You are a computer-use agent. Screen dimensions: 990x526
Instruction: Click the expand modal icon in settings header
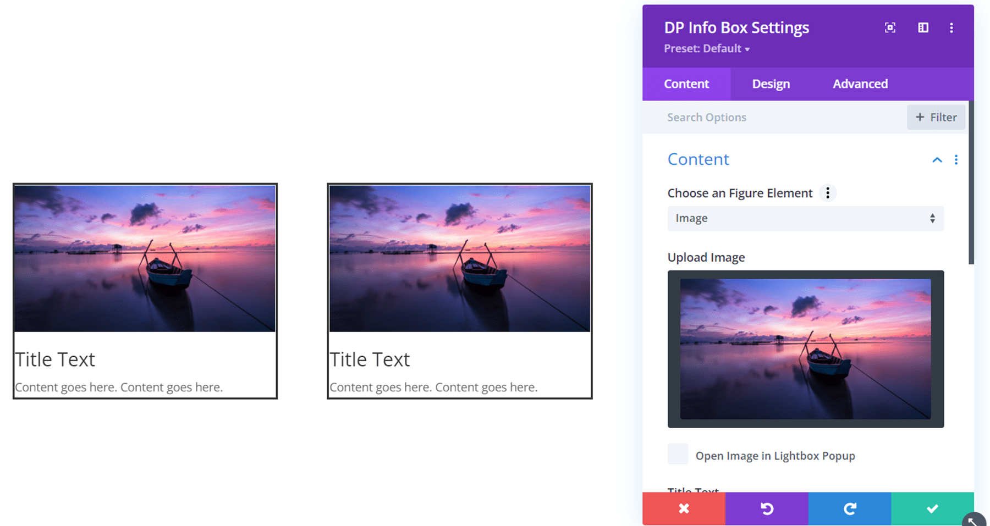[x=890, y=27]
